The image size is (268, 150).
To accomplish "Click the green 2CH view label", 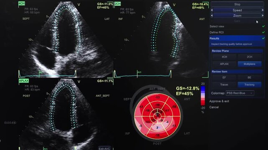I will click(x=117, y=4).
